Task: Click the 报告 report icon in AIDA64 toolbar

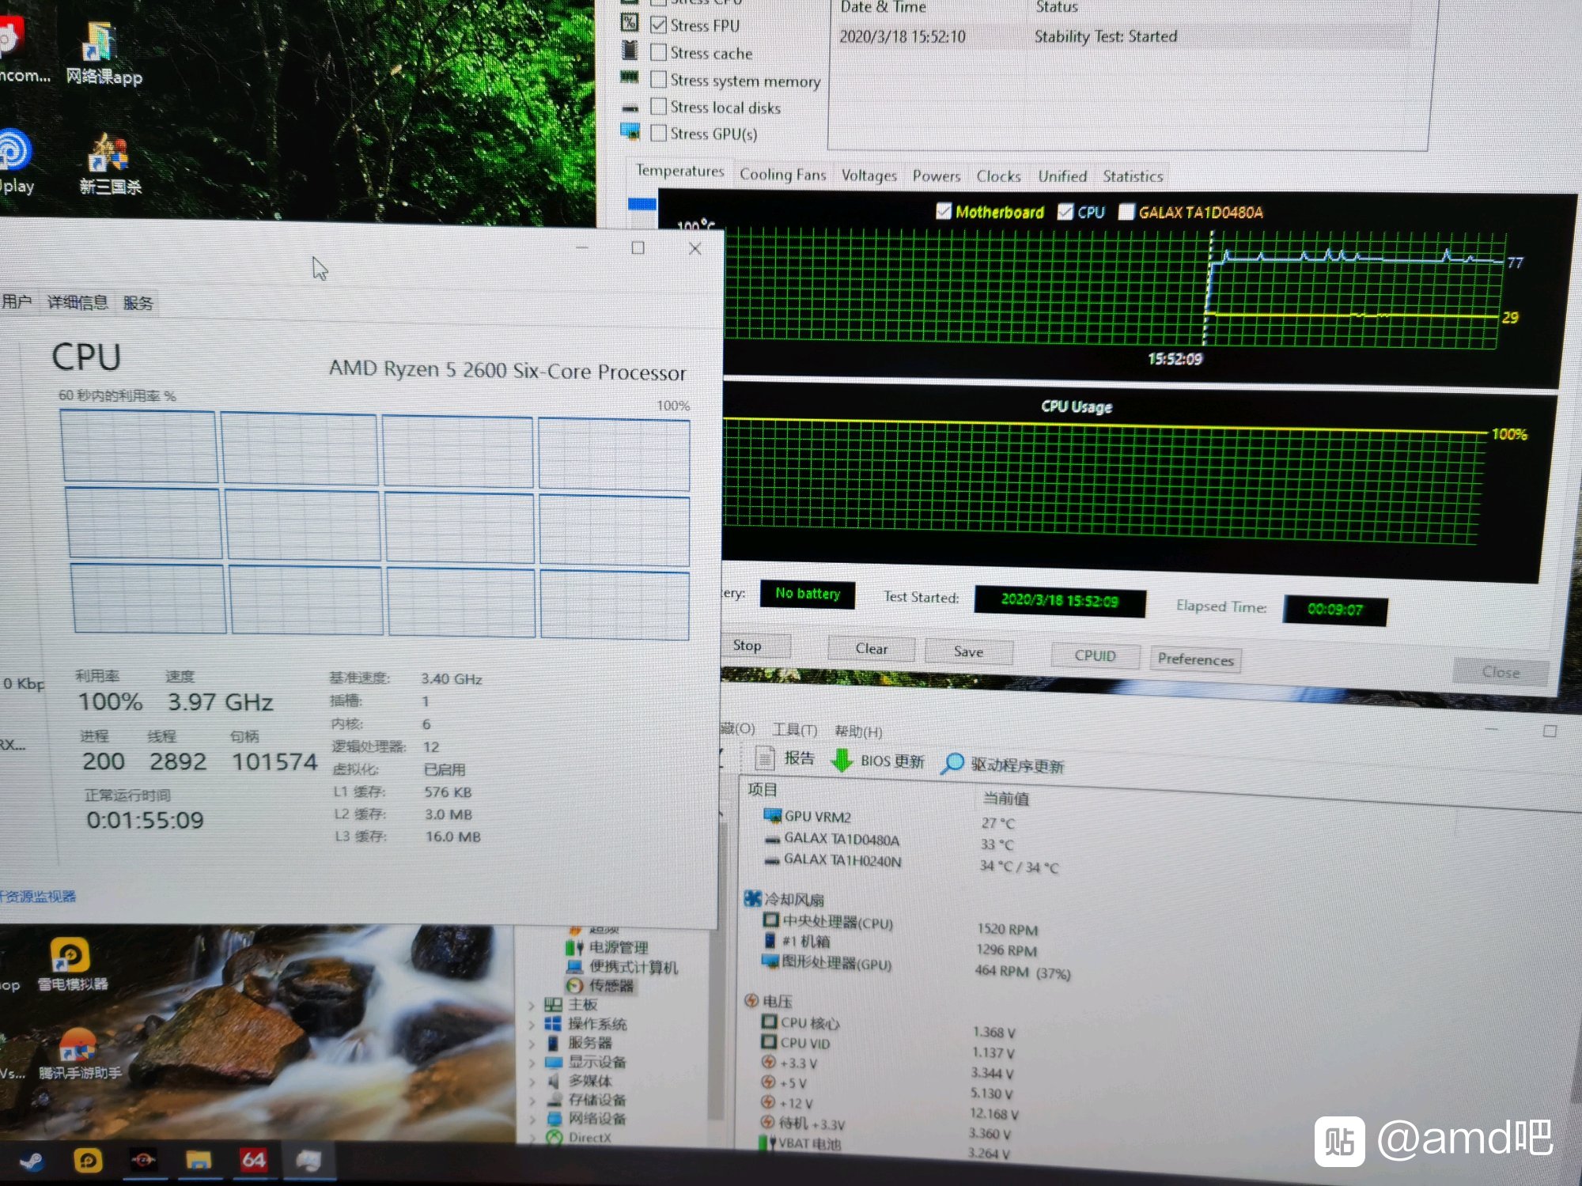Action: pos(765,758)
